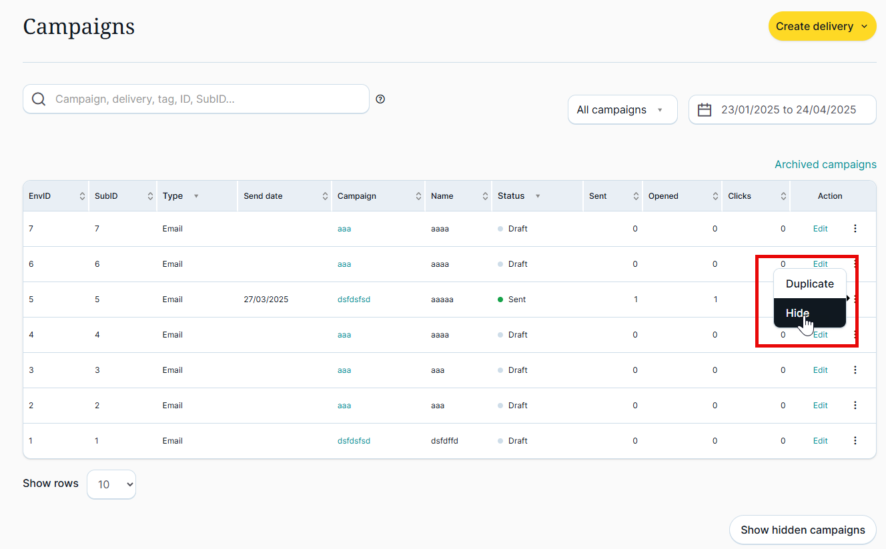Select Hide in the context menu
This screenshot has width=886, height=549.
coord(798,314)
